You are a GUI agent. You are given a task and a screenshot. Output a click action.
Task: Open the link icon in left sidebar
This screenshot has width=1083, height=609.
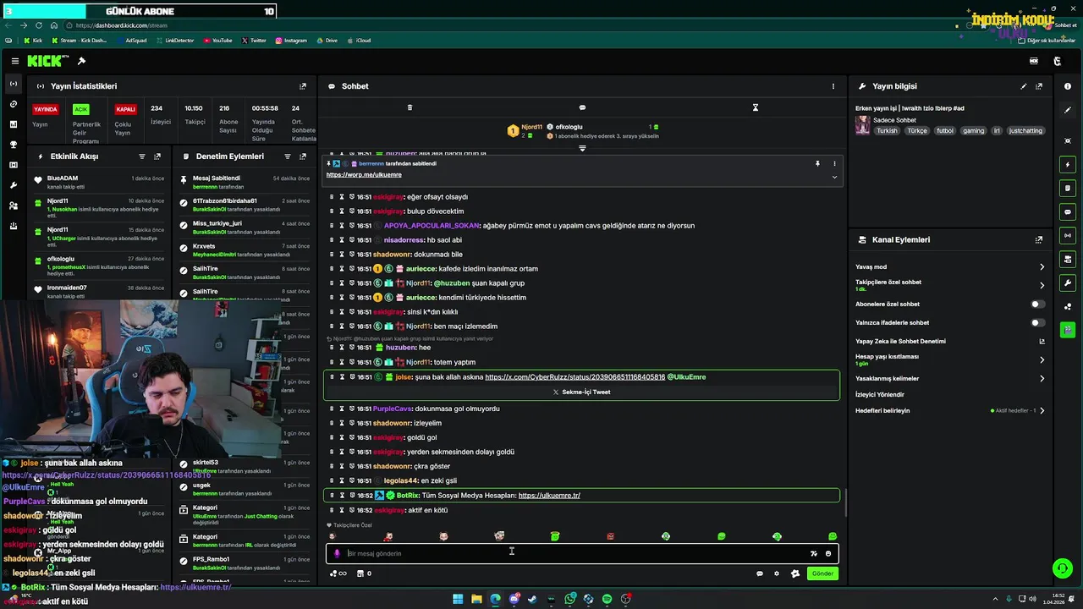tap(13, 104)
